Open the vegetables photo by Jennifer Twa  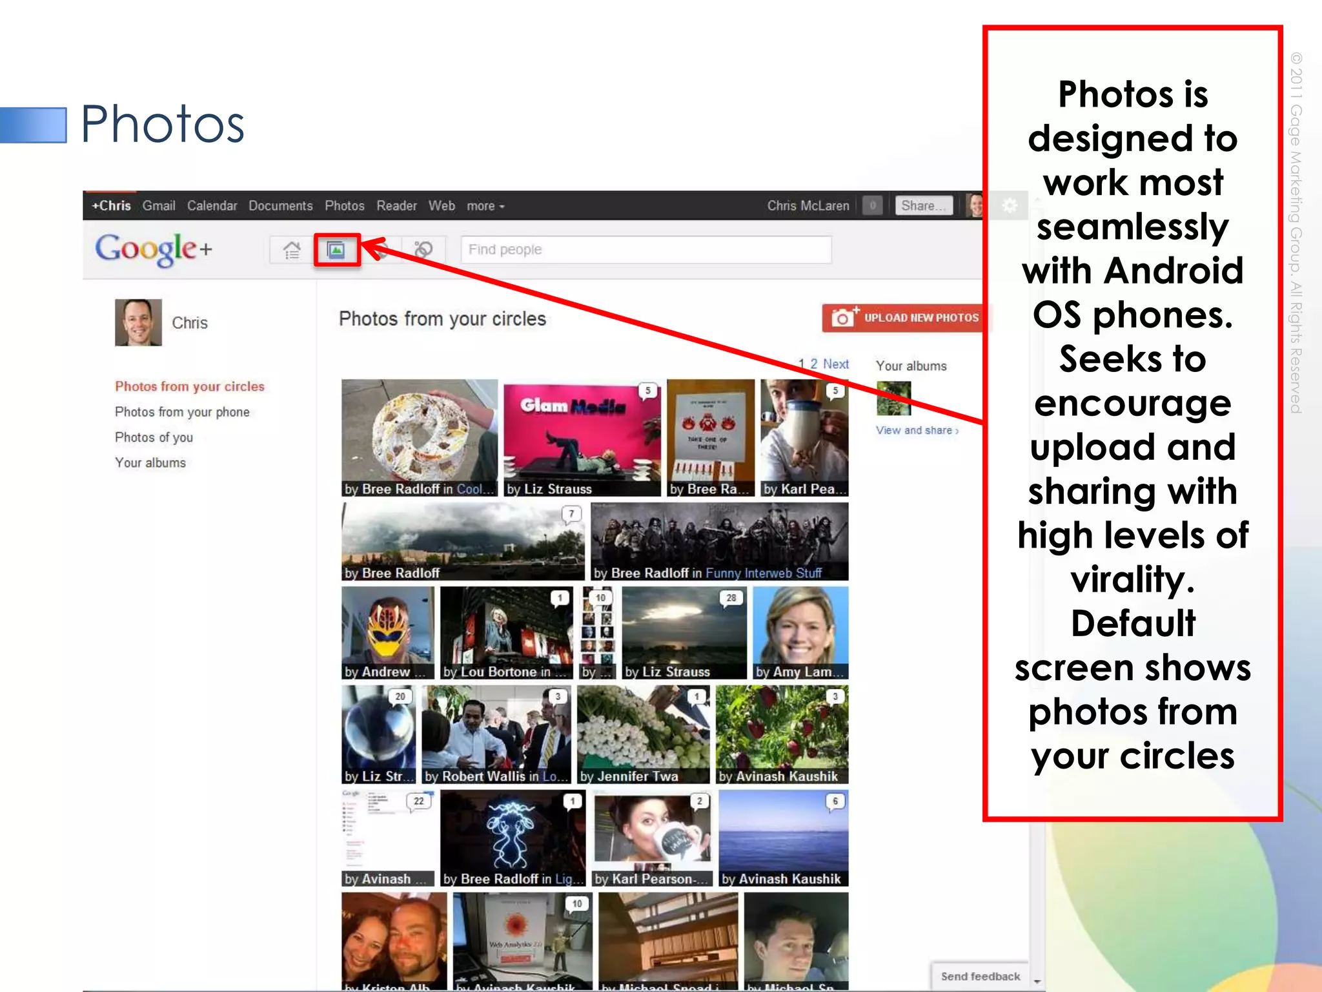[644, 735]
